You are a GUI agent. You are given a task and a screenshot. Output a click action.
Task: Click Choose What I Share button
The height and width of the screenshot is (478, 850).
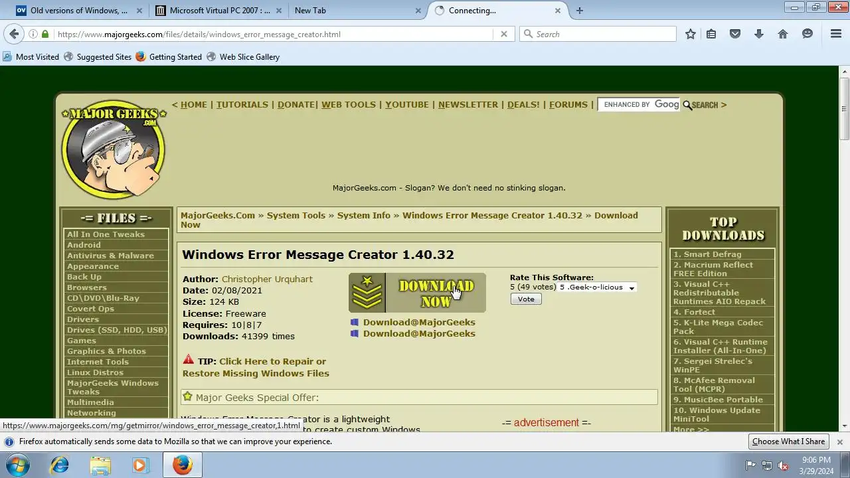pyautogui.click(x=788, y=441)
